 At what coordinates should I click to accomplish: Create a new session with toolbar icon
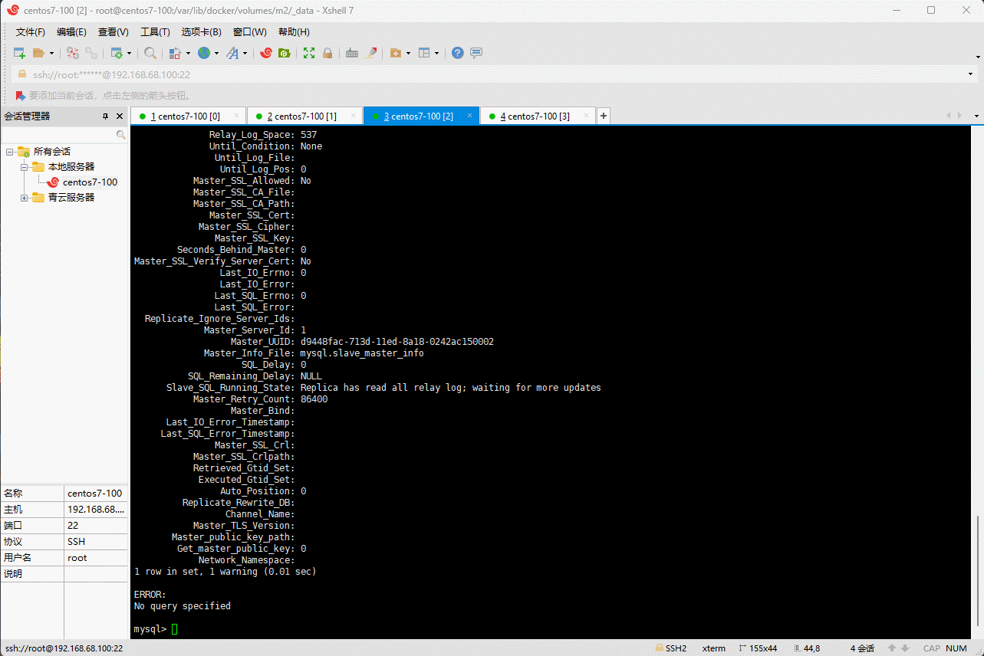pyautogui.click(x=20, y=53)
